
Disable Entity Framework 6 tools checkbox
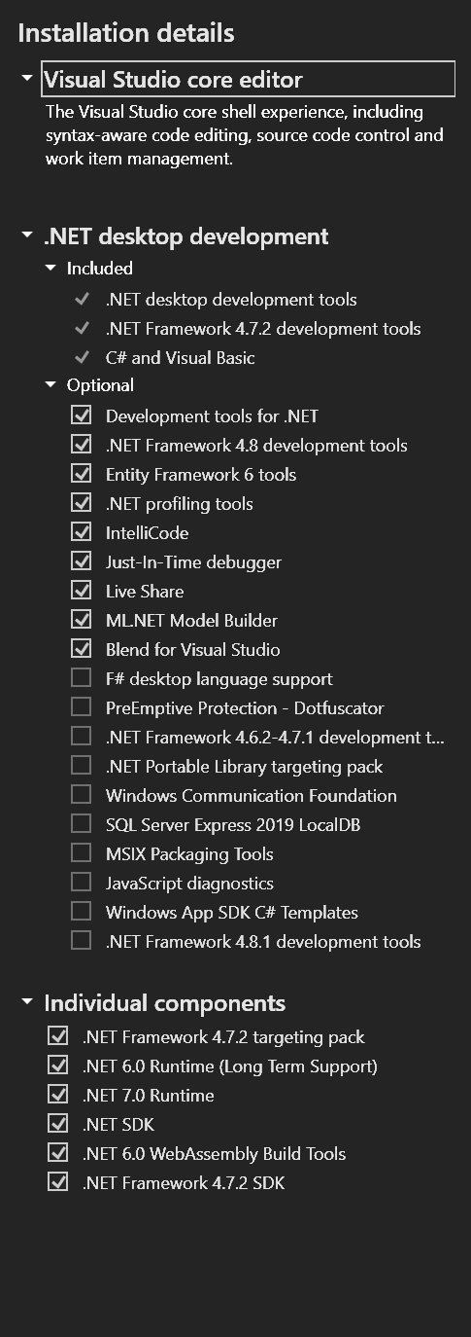click(82, 474)
